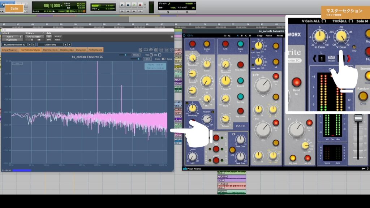Click the large LF gain knob

point(297,130)
